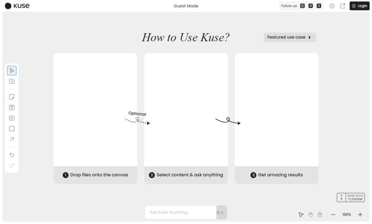
Task: Click the 100% zoom level
Action: [x=347, y=215]
